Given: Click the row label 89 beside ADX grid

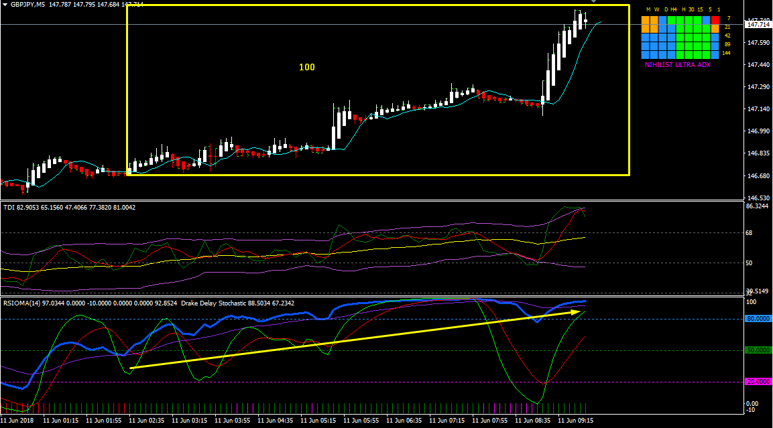Looking at the screenshot, I should click(x=727, y=44).
